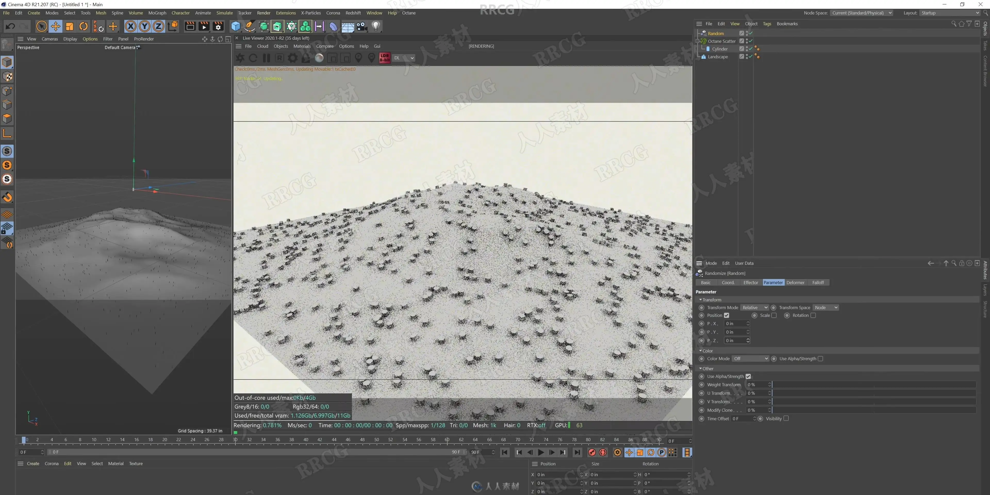
Task: Play the timeline animation forward
Action: [541, 452]
